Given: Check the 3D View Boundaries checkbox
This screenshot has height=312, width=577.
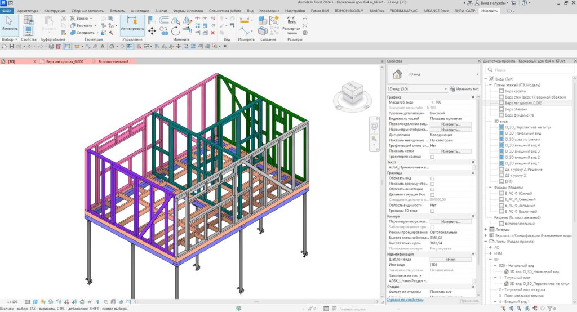Looking at the screenshot, I should pos(432,211).
